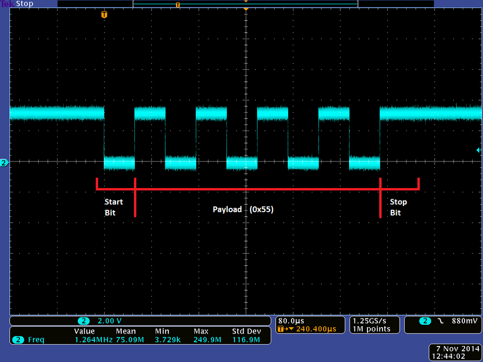Click the orange trigger position marker
Image resolution: width=483 pixels, height=362 pixels.
tap(103, 15)
